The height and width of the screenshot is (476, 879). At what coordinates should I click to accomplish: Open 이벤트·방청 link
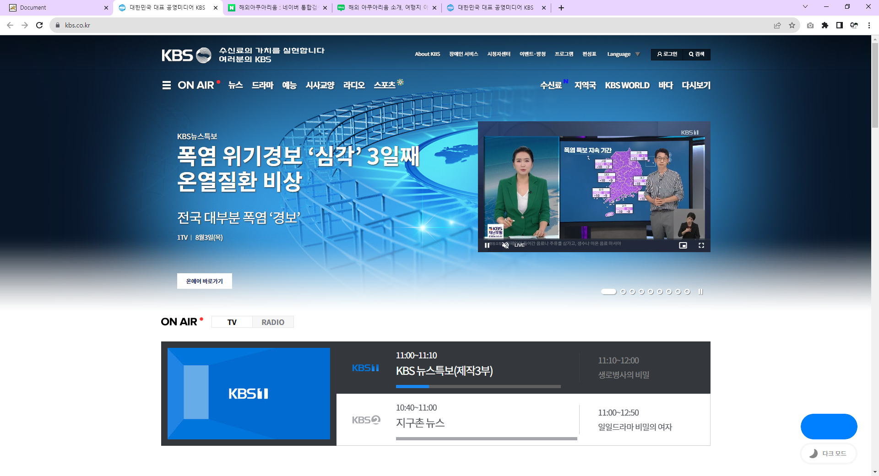pyautogui.click(x=532, y=54)
